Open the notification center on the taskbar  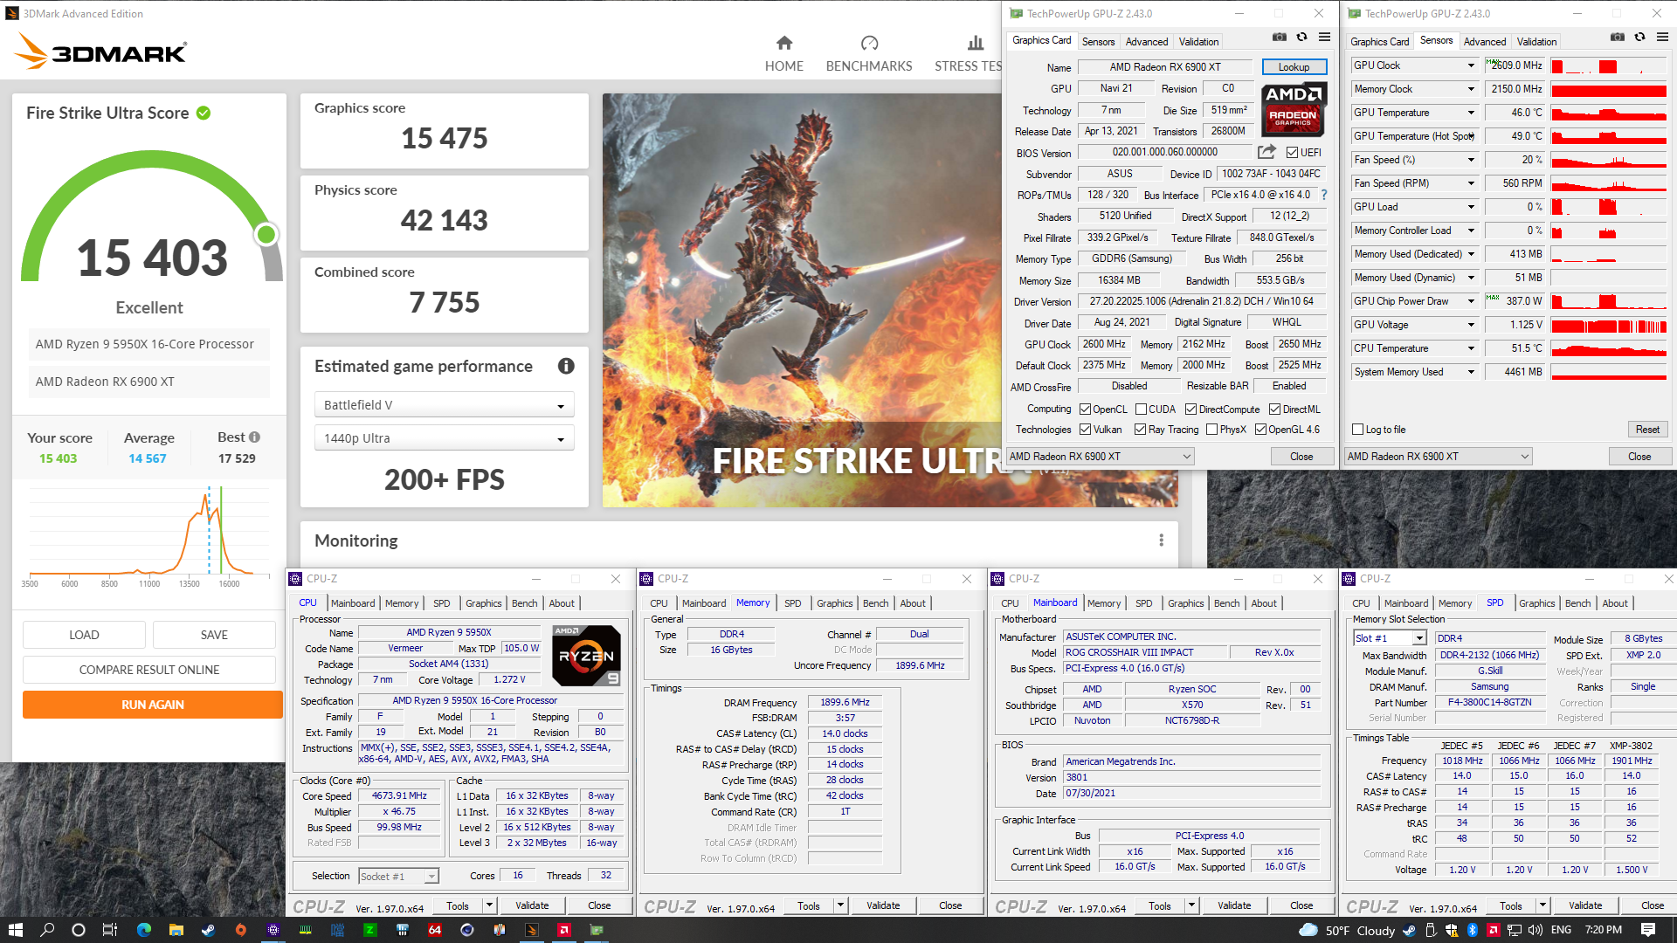(1647, 930)
